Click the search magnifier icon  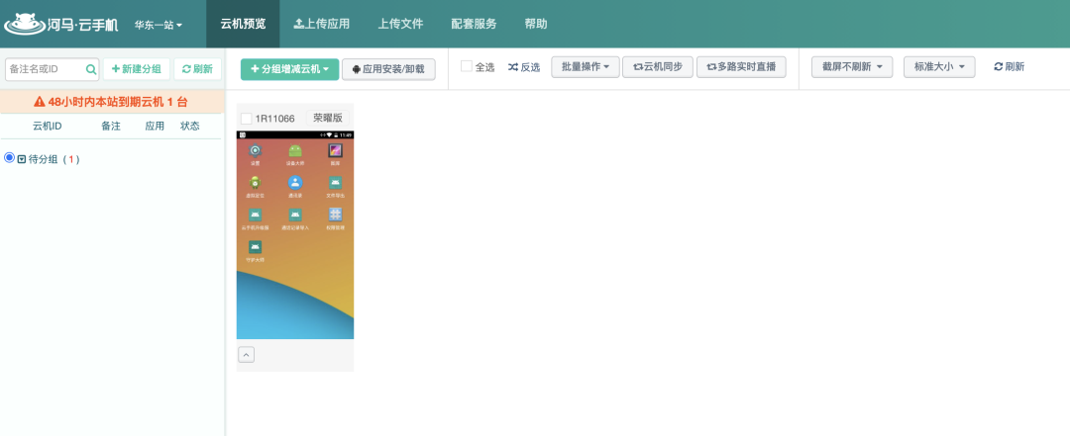(91, 69)
